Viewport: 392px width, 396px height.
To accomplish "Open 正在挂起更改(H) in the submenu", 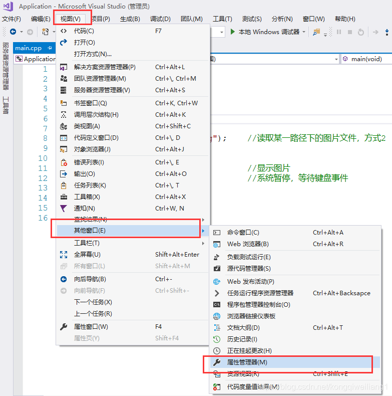I will point(295,351).
